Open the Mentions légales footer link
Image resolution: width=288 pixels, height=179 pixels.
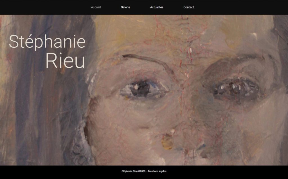[157, 171]
